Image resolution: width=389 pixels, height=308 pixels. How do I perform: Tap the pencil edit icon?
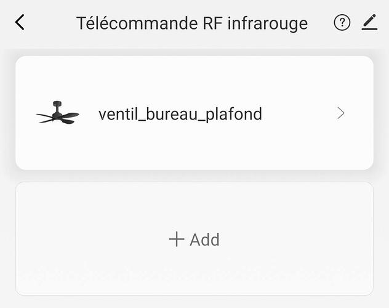tap(369, 23)
